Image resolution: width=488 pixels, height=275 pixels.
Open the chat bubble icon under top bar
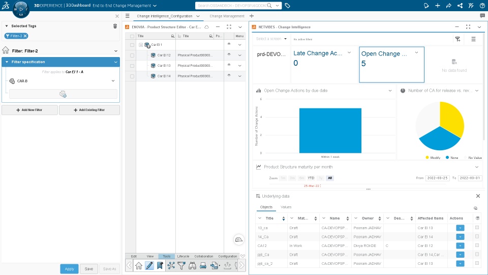pos(482,16)
